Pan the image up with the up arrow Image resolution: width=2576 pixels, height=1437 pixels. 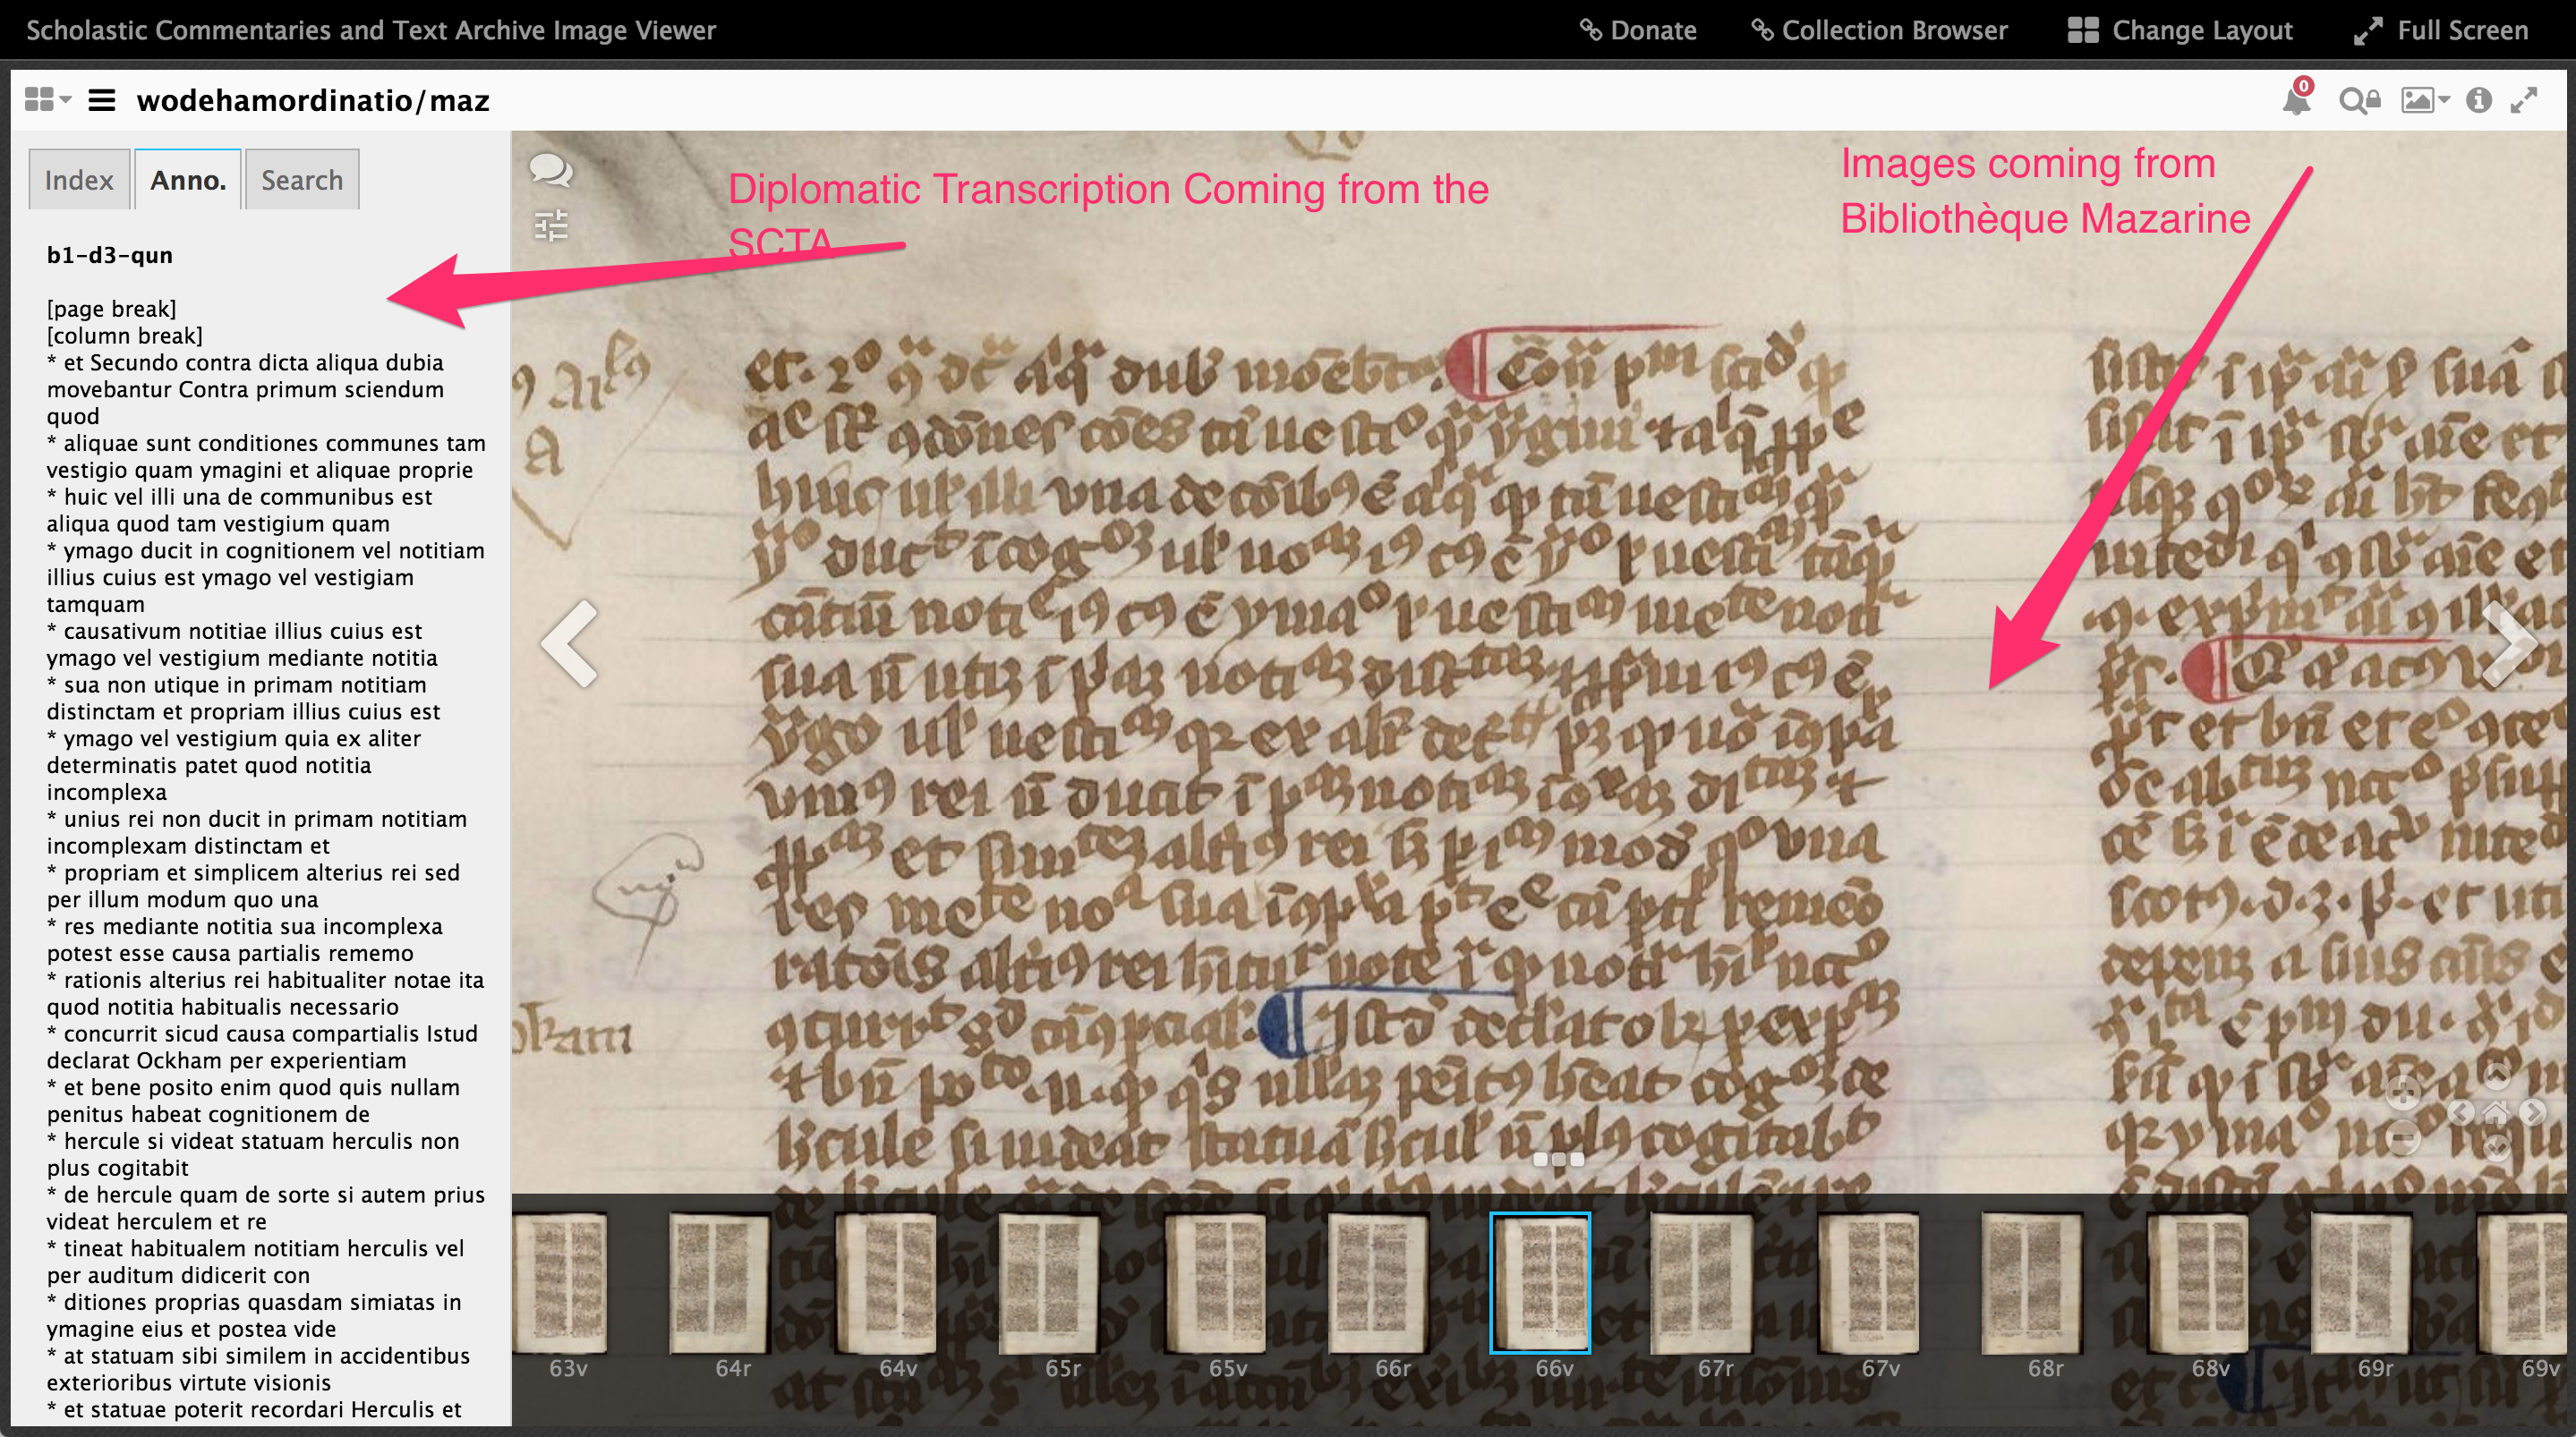[2496, 1076]
